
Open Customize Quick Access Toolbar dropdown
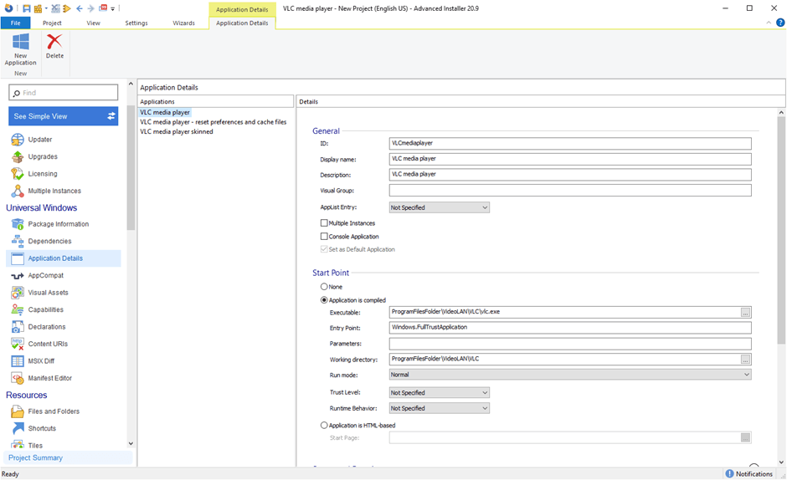[x=112, y=8]
